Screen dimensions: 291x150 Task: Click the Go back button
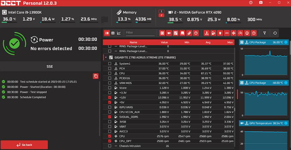click(x=24, y=145)
